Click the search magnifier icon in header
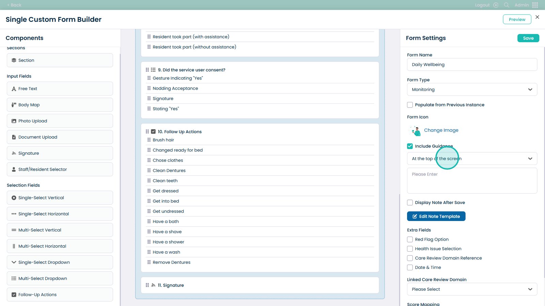Viewport: 545px width, 306px height. click(507, 5)
